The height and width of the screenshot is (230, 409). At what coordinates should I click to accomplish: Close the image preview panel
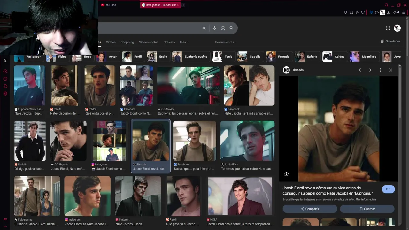(x=390, y=70)
